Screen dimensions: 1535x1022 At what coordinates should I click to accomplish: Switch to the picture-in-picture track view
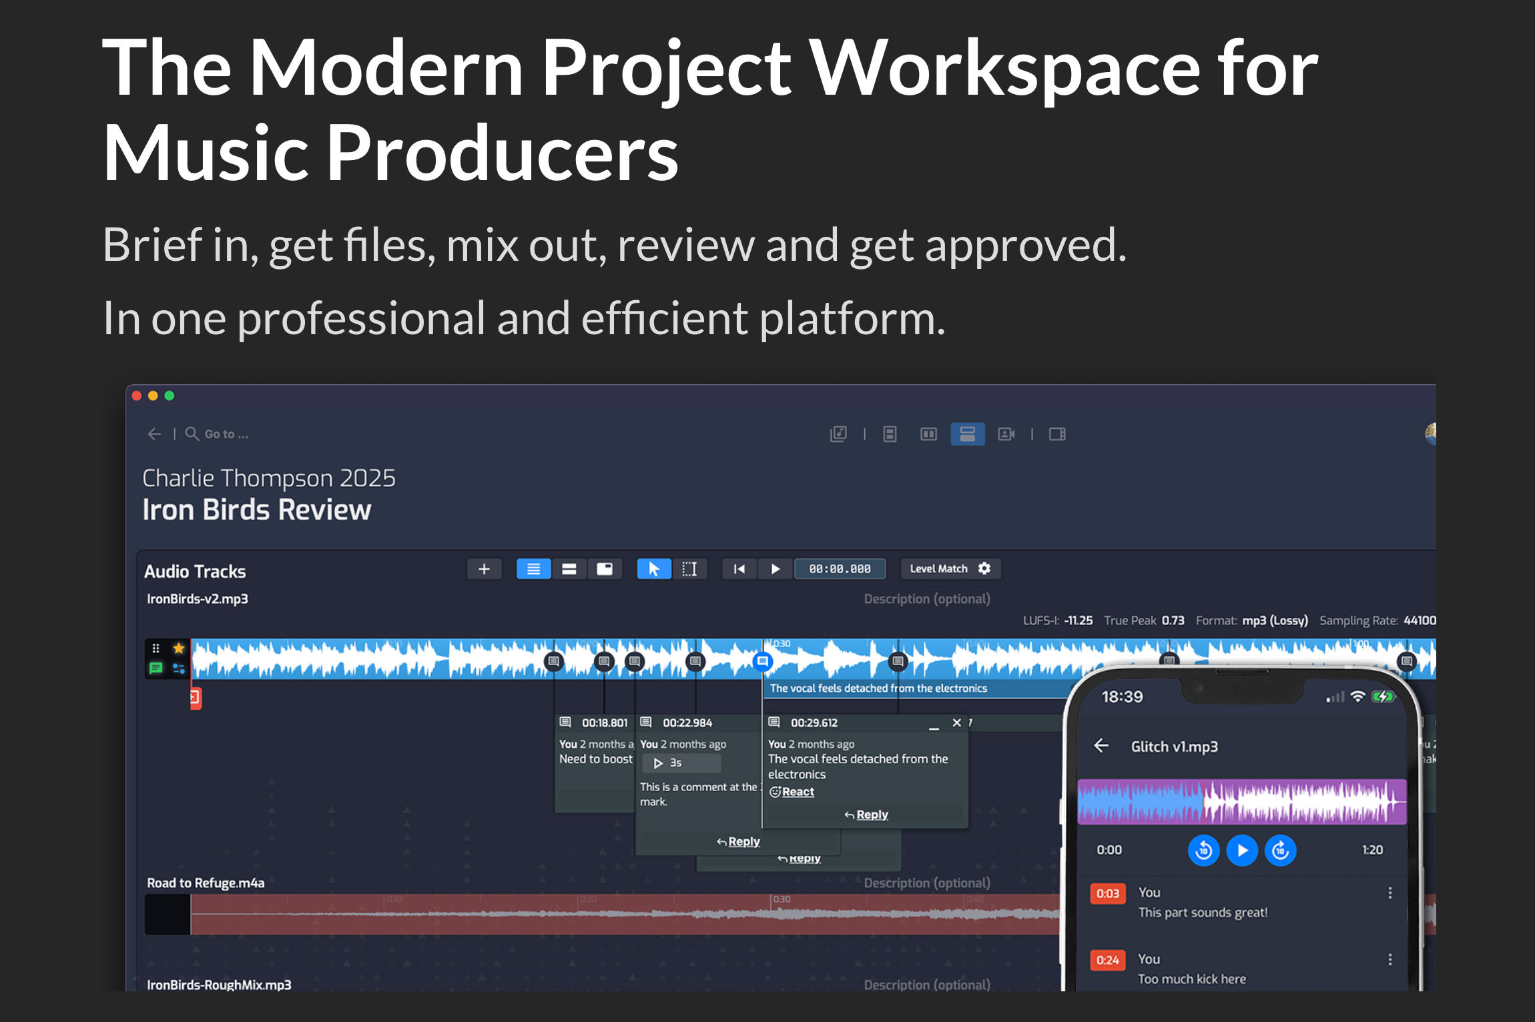(605, 569)
